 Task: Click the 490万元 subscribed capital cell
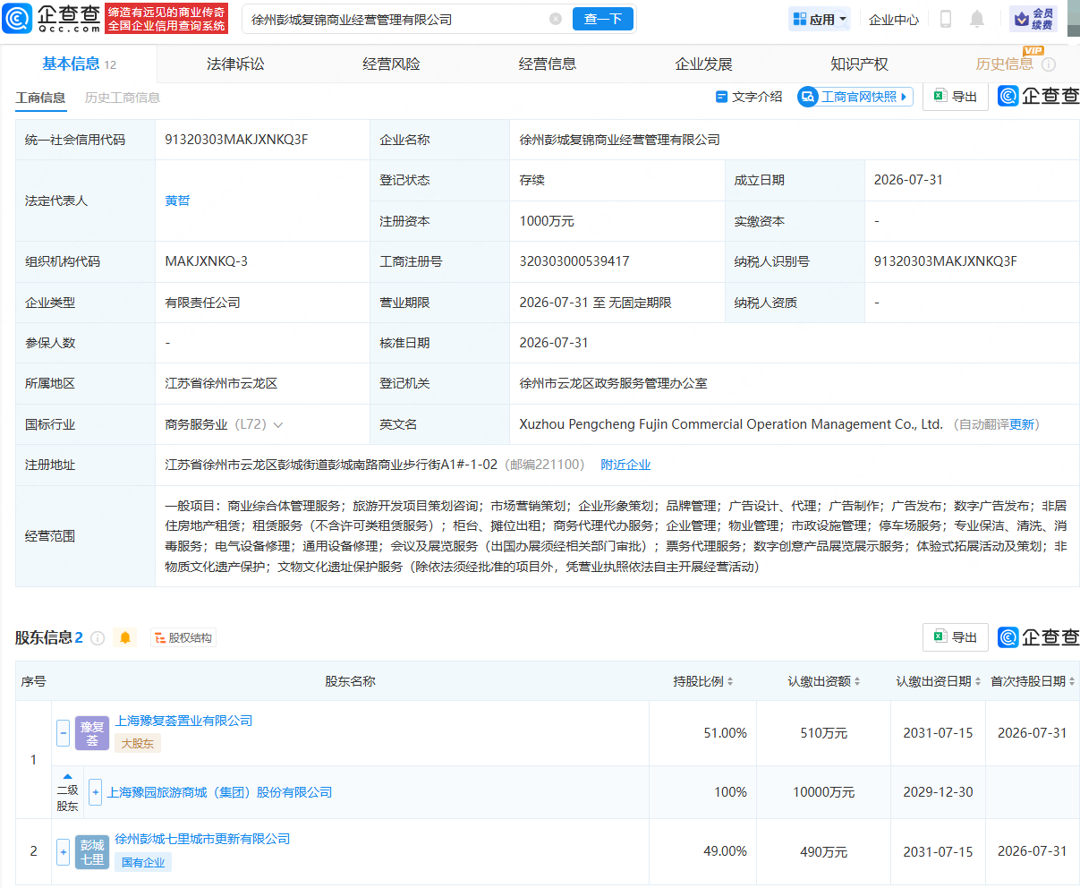[x=823, y=851]
